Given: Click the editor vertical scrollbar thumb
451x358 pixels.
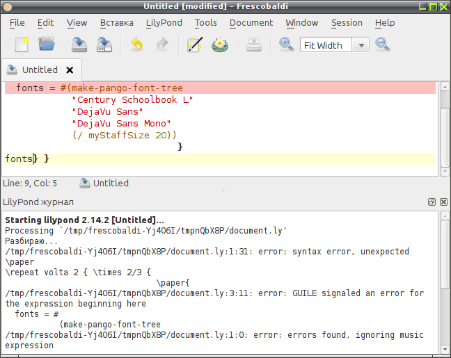Looking at the screenshot, I should (445, 137).
